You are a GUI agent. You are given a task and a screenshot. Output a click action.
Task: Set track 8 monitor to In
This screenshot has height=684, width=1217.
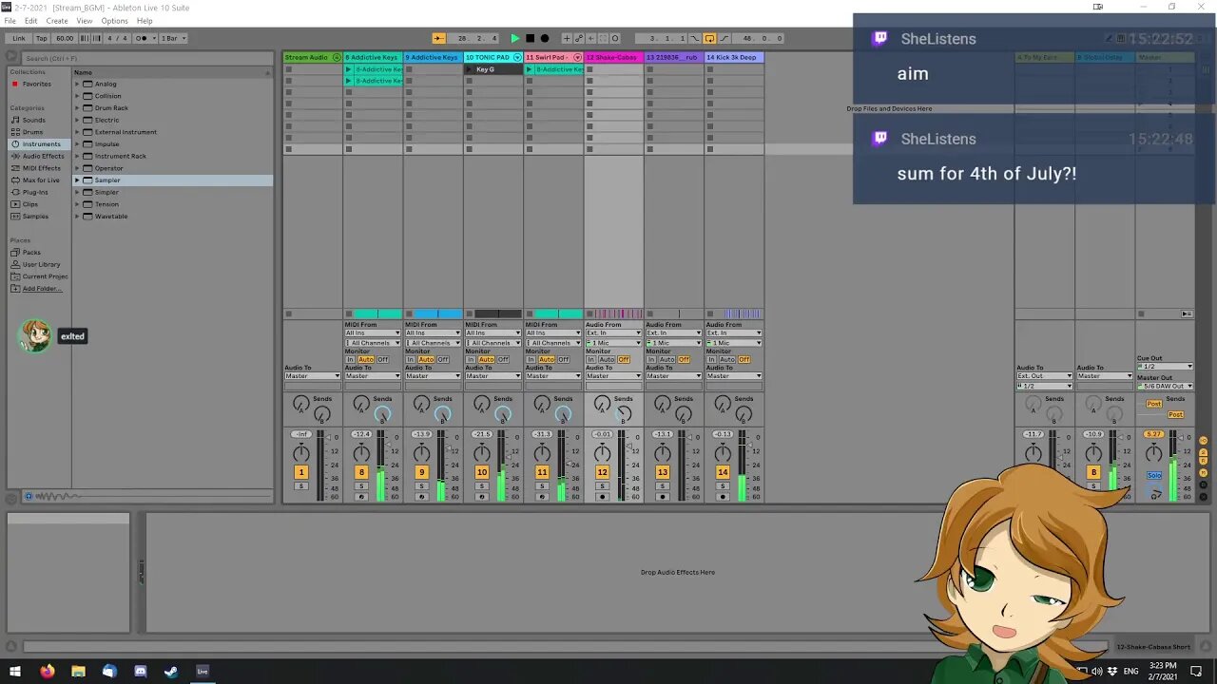pos(350,360)
